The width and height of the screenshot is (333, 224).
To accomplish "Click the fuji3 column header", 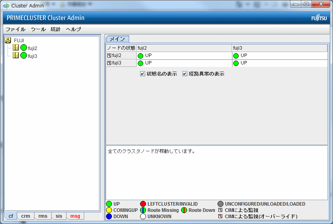I will (280, 48).
